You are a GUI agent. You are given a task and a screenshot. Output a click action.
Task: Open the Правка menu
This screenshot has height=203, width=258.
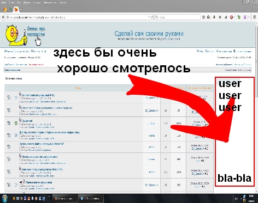point(11,3)
